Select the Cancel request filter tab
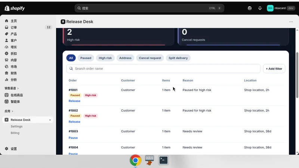The width and height of the screenshot is (299, 168). click(150, 58)
